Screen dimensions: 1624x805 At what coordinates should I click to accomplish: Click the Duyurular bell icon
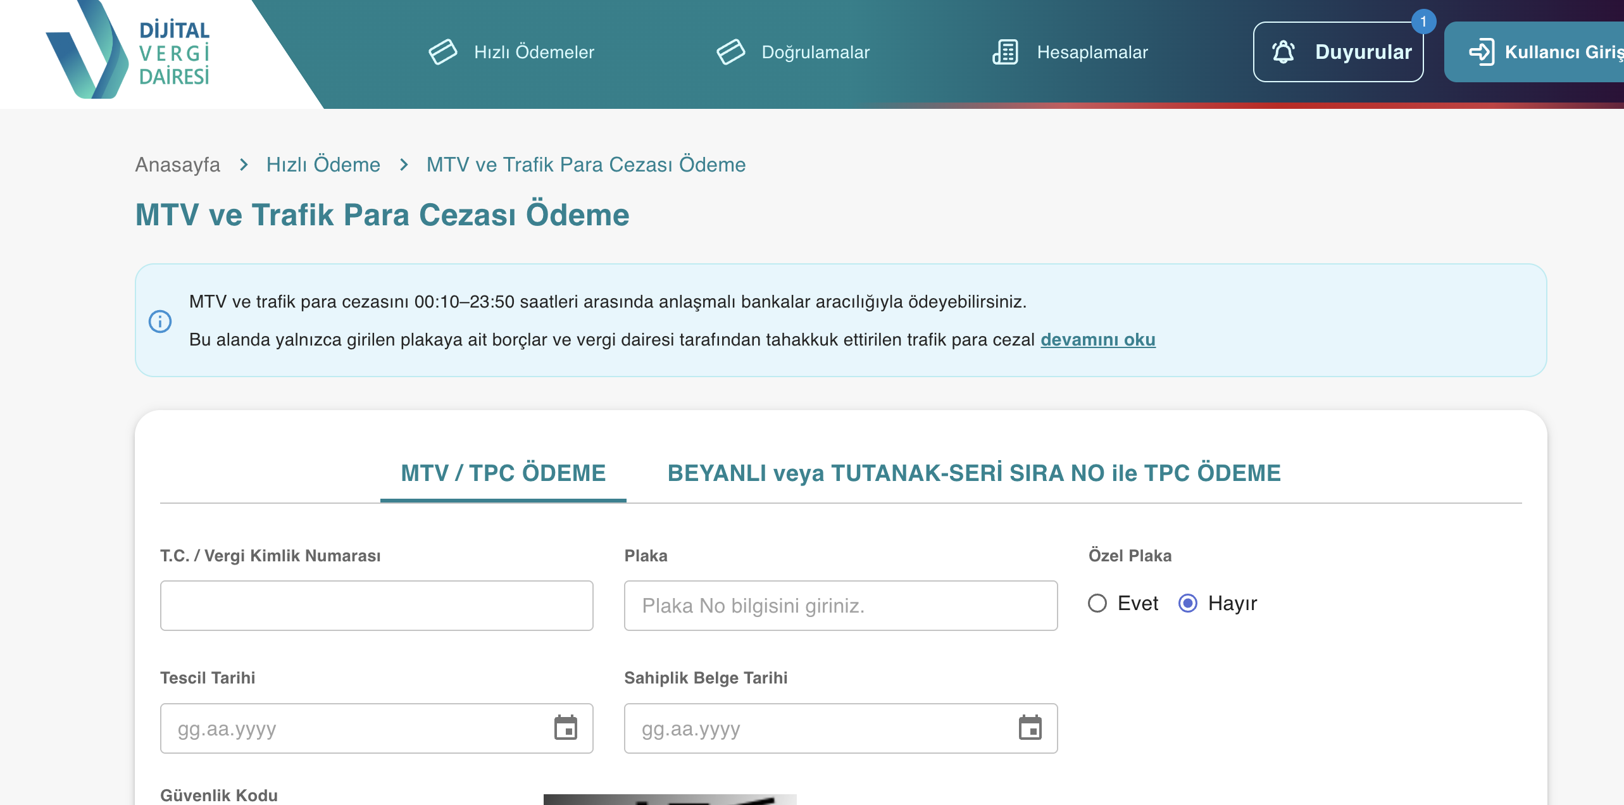tap(1284, 52)
